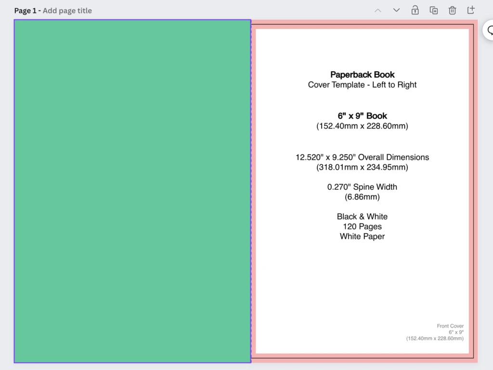Select the Paperback Book heading text
Screen dimensions: 493x370
362,75
